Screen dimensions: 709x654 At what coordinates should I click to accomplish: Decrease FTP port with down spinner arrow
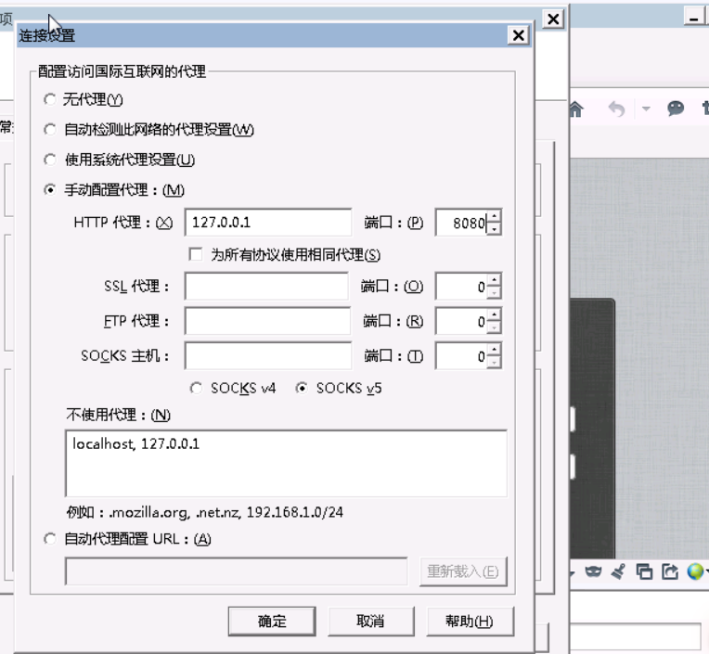coord(495,327)
